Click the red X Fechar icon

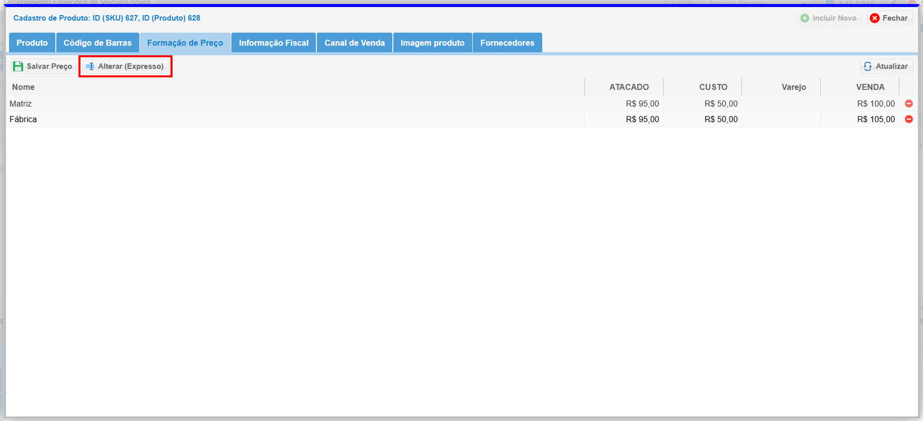[x=875, y=18]
